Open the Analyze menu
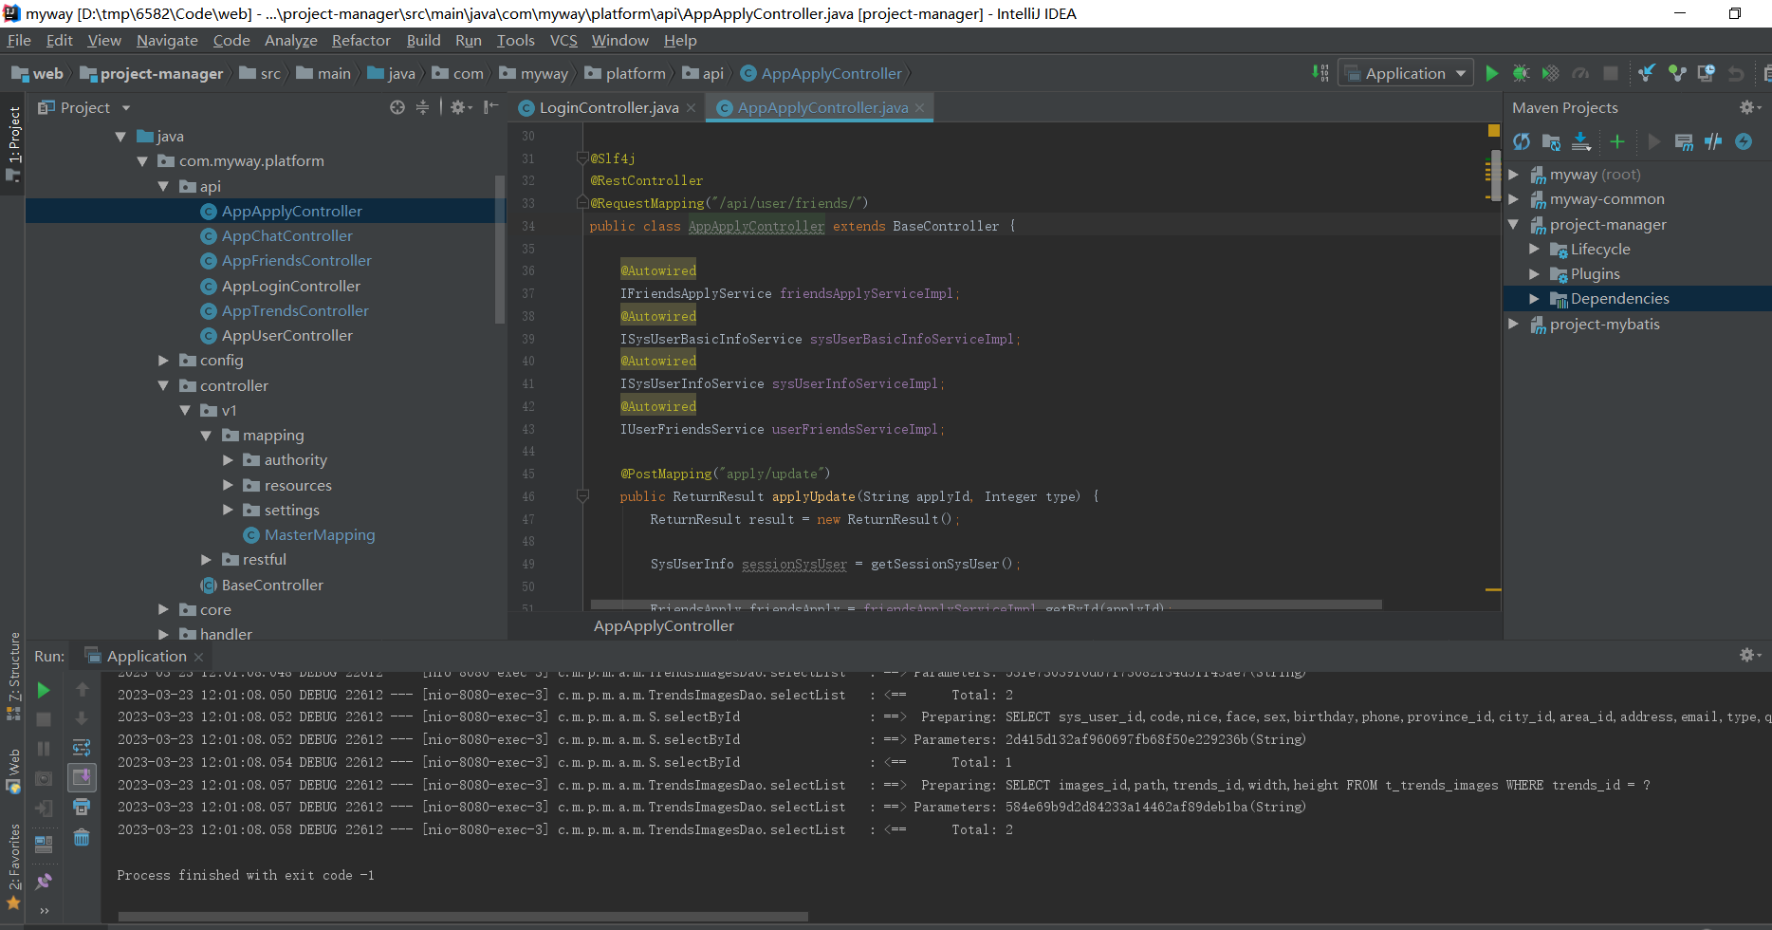 [x=290, y=40]
